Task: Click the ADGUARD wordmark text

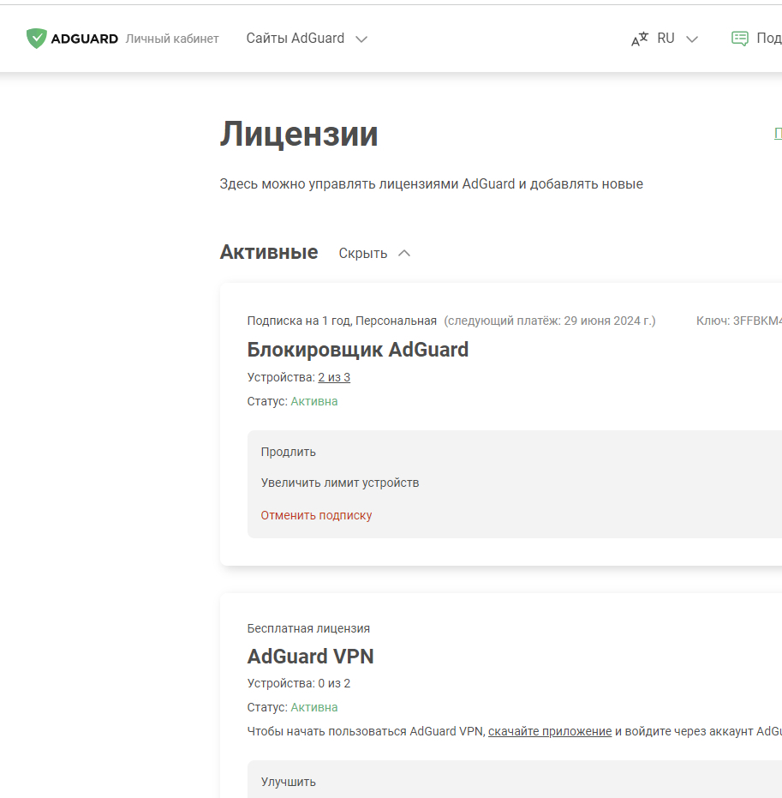Action: pos(84,39)
